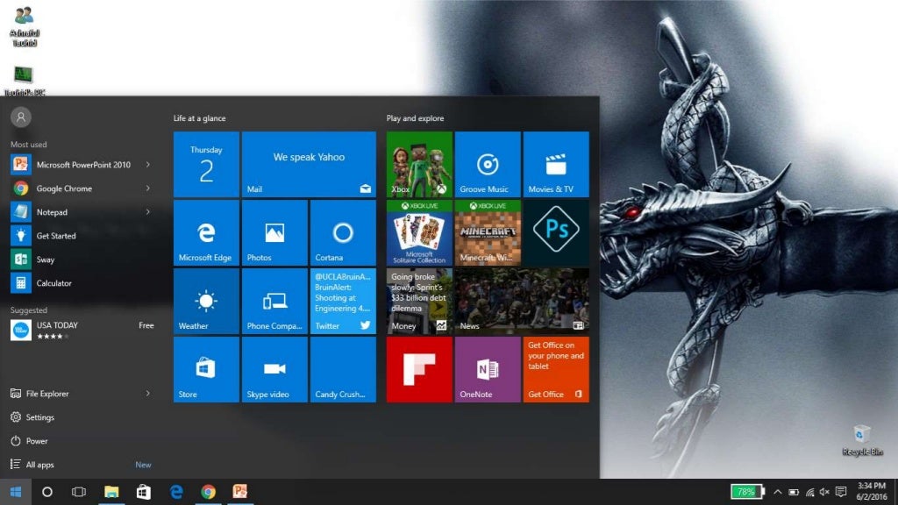This screenshot has height=505, width=898.
Task: Open the News live tile
Action: (522, 302)
